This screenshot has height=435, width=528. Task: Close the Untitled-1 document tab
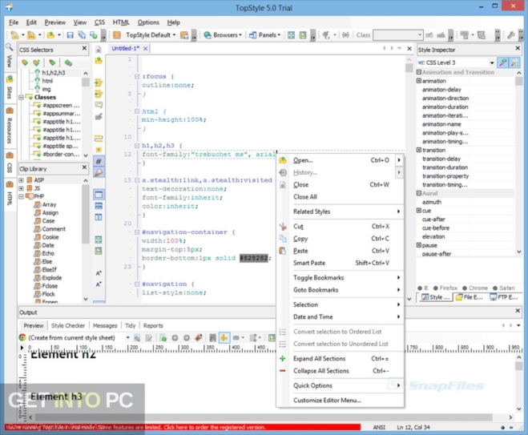point(145,49)
